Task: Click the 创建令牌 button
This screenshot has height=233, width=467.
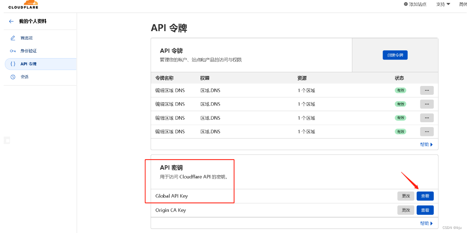Action: 395,55
